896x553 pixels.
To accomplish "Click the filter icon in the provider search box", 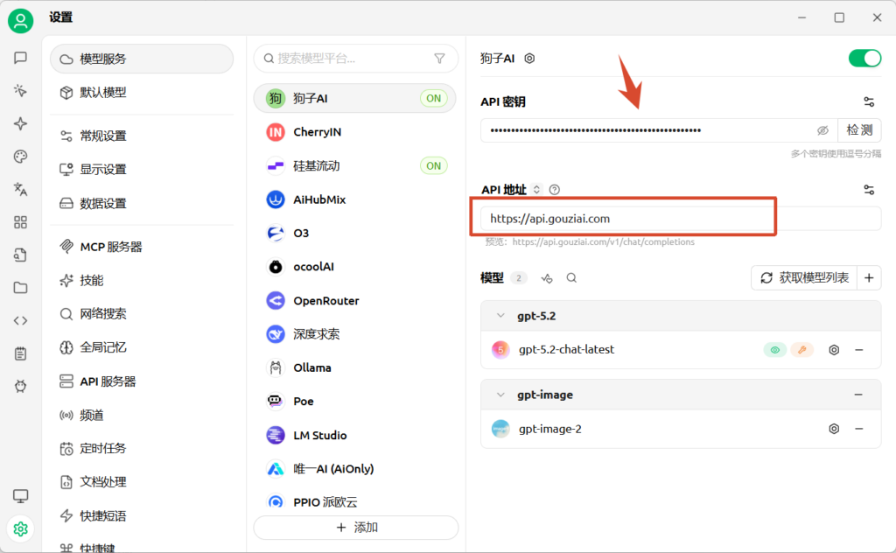I will (x=439, y=59).
